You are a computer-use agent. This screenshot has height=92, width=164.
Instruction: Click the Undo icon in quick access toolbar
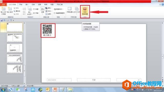pyautogui.click(x=4, y=20)
